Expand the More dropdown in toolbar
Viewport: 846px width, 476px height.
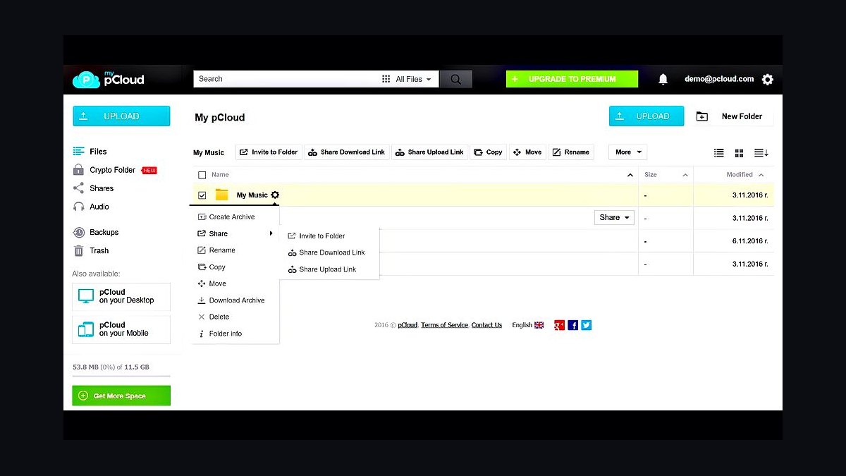coord(628,152)
